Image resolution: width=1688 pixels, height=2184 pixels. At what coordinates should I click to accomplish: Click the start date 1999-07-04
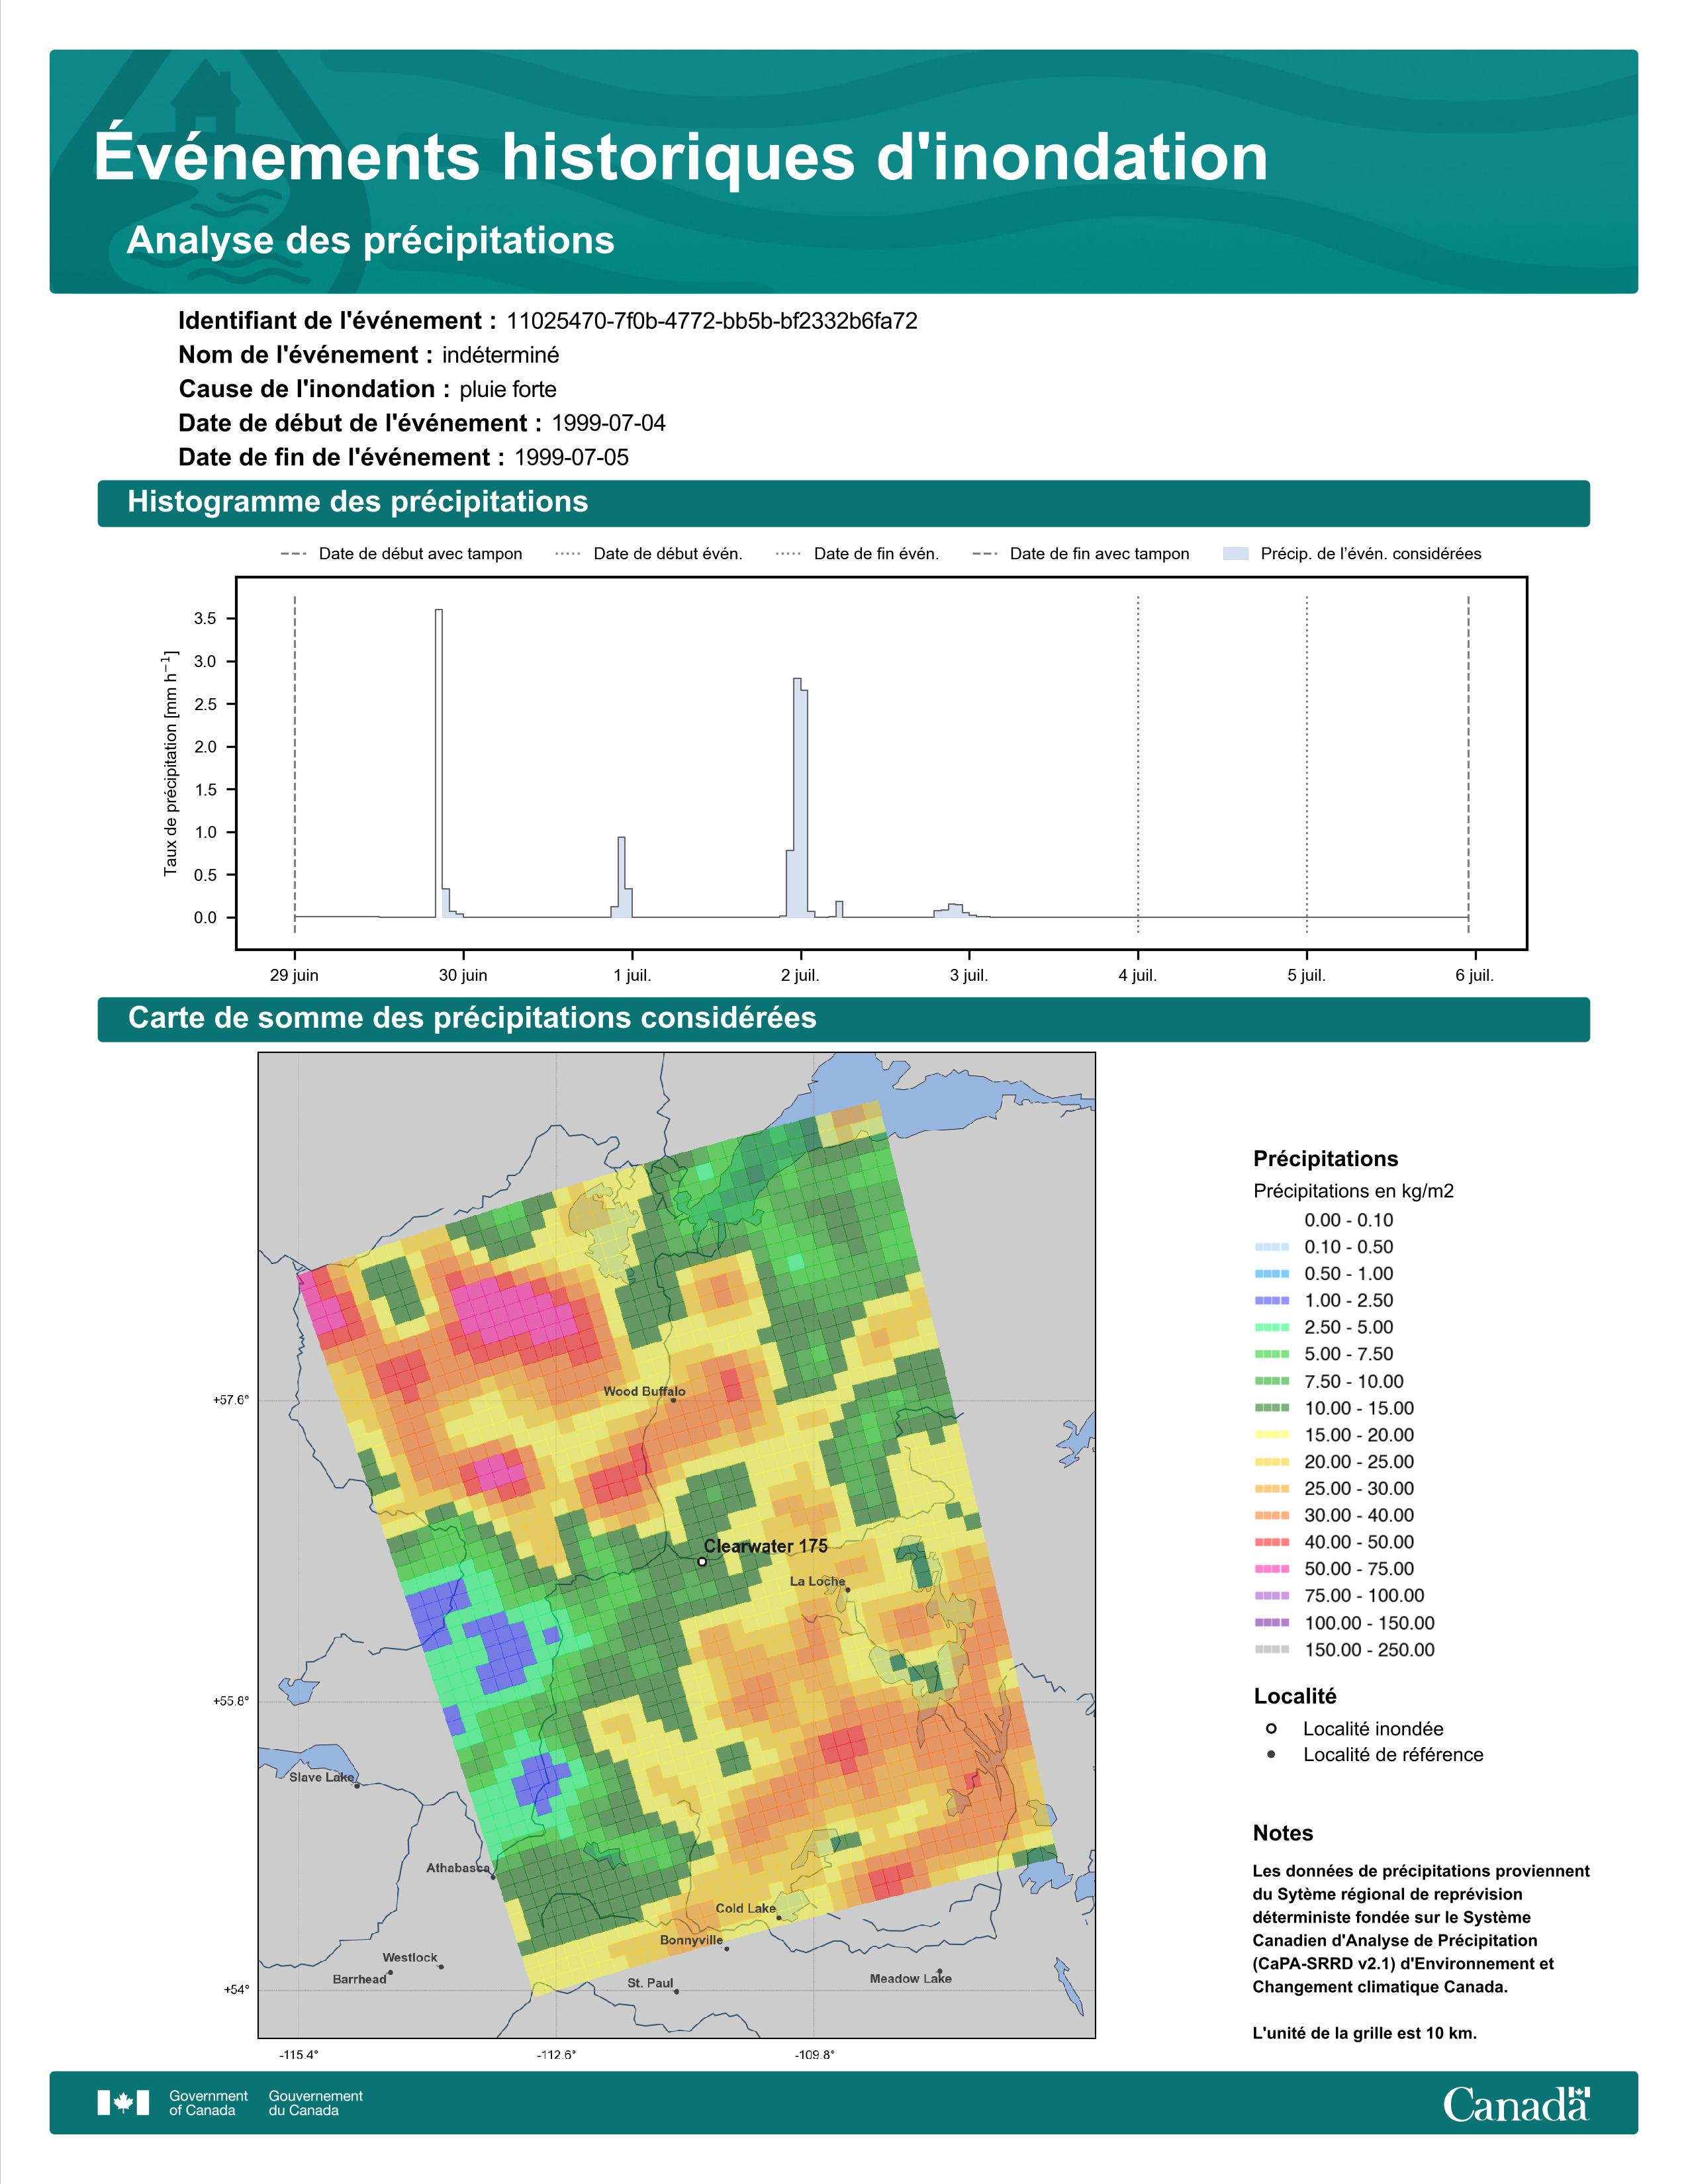pos(609,423)
